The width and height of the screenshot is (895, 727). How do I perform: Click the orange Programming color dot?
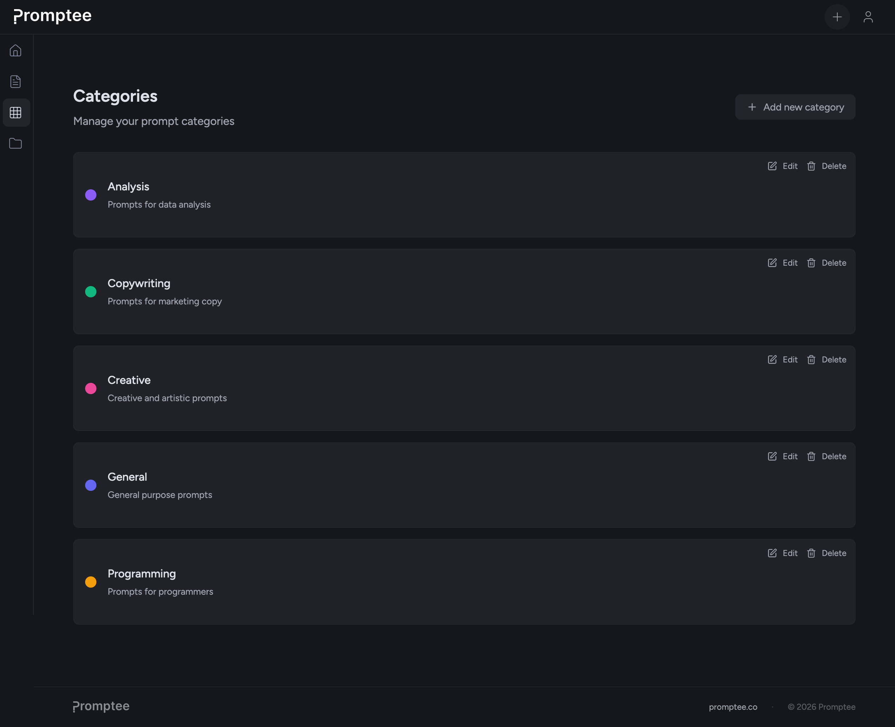coord(91,582)
